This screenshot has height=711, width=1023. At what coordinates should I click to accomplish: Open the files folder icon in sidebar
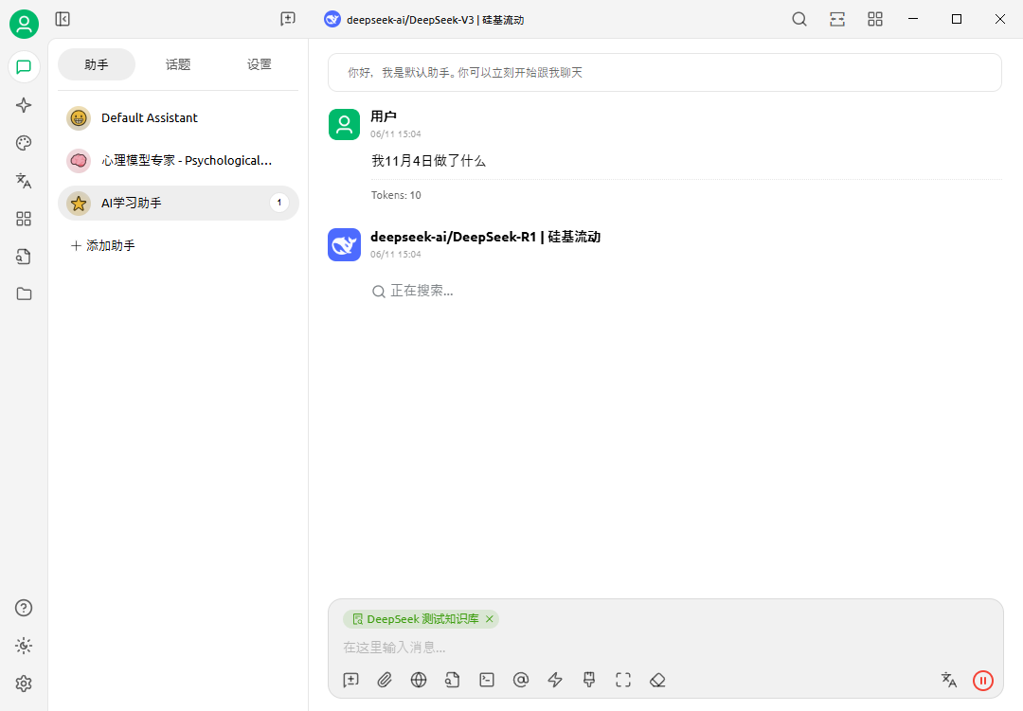click(x=24, y=294)
